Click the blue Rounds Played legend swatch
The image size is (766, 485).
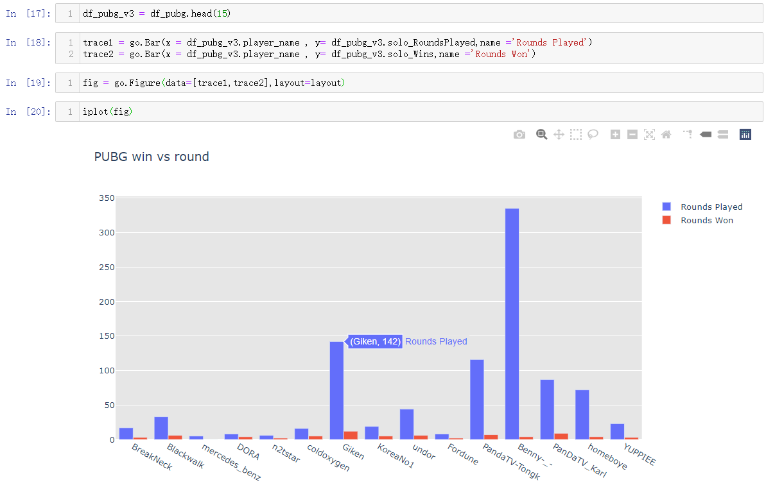click(x=666, y=207)
